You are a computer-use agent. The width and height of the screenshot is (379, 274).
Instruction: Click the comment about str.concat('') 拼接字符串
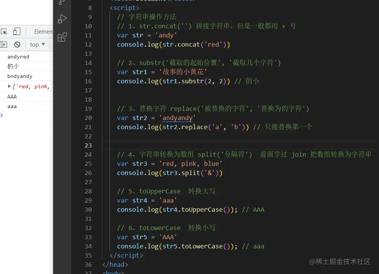[x=206, y=26]
